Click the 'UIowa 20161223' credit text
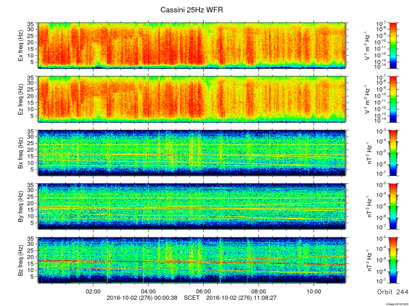The image size is (409, 306). 397,304
